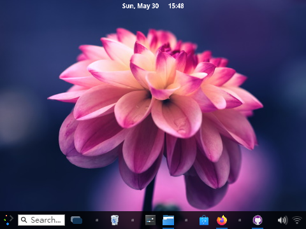Launch the system settings sliders icon
306x229 pixels.
tap(150, 220)
